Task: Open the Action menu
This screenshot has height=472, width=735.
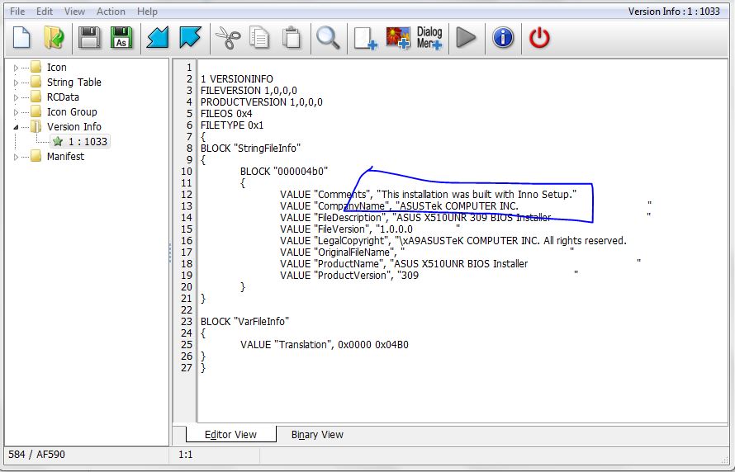Action: click(x=111, y=12)
